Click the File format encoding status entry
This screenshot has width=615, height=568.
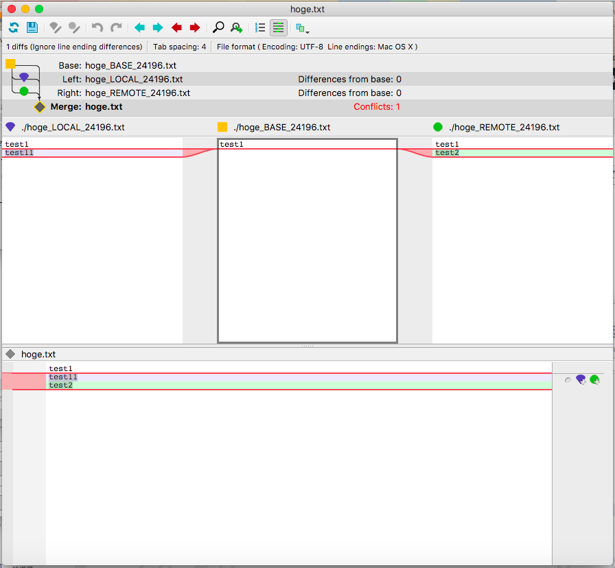317,47
